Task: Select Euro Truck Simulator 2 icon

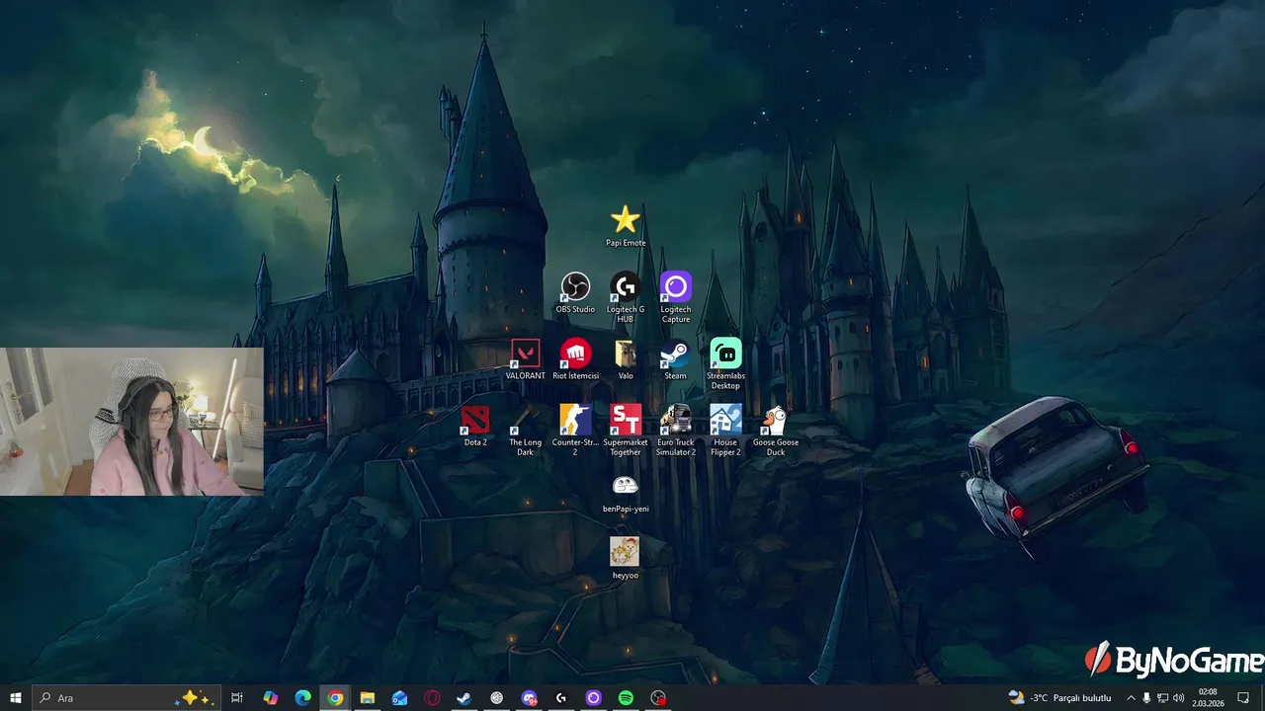Action: coord(676,420)
